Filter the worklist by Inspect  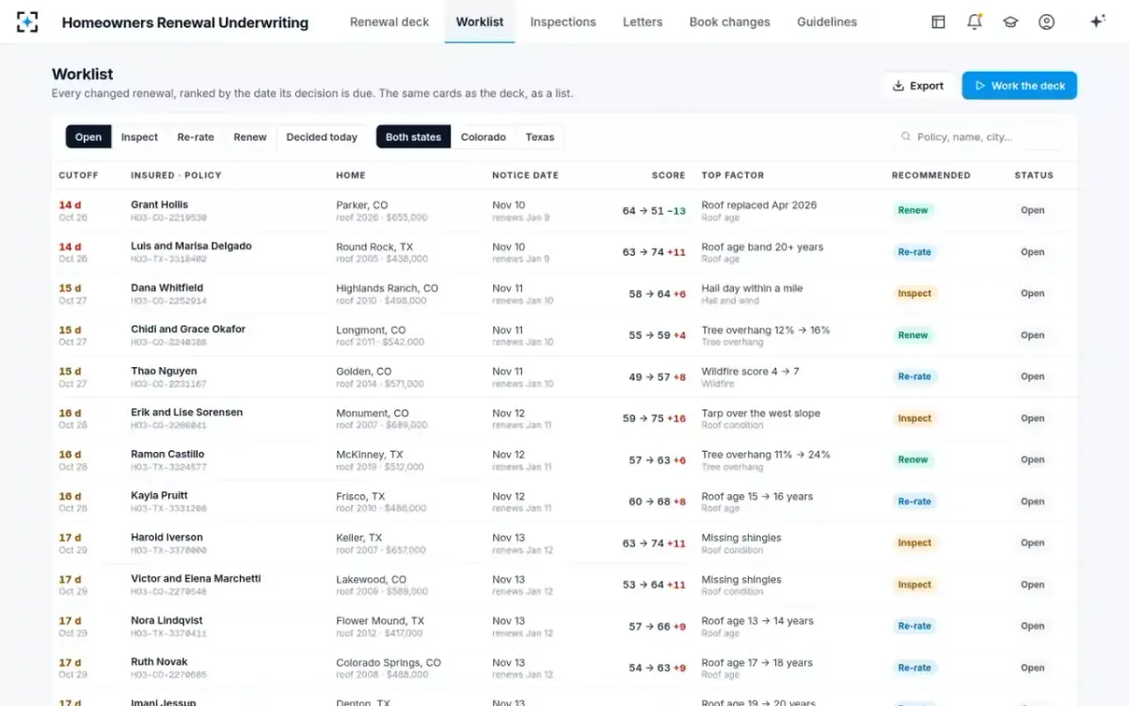click(x=139, y=136)
